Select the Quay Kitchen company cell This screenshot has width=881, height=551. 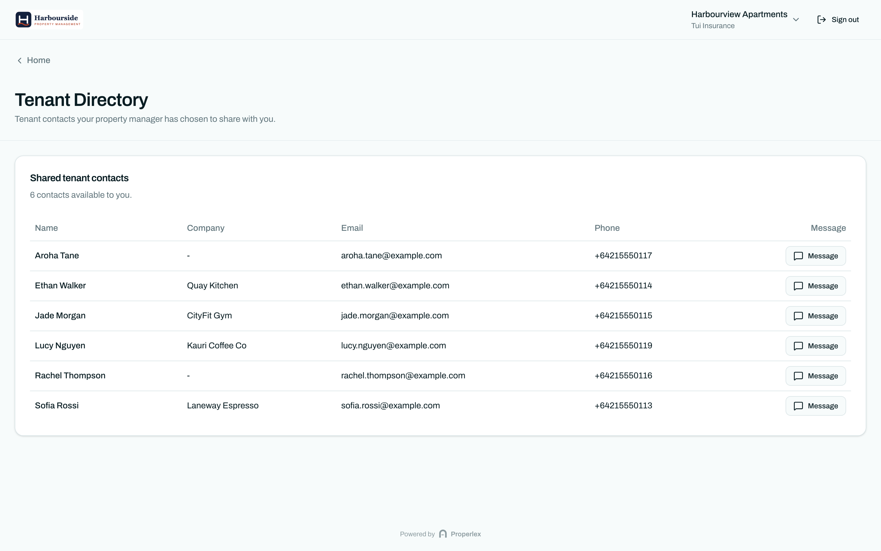tap(213, 286)
